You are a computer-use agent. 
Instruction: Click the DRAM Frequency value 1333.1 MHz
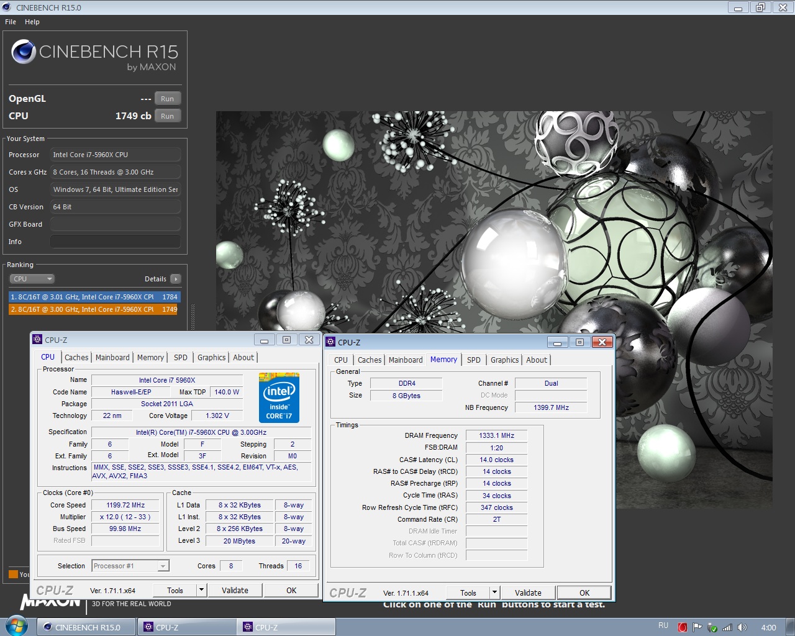pos(497,435)
